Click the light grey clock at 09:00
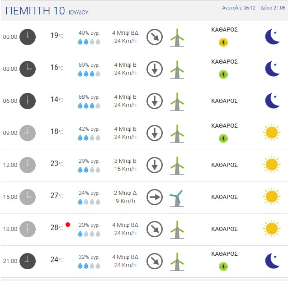The width and height of the screenshot is (288, 281). (28, 133)
